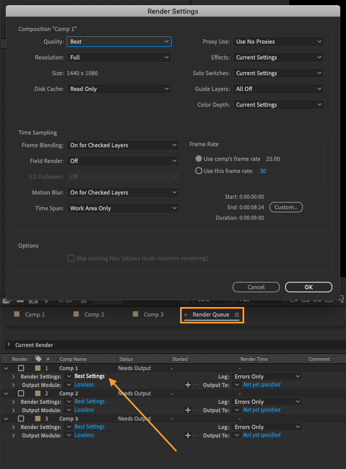Click the plus icon for Comp 3 output module
This screenshot has height=469, width=346.
pyautogui.click(x=187, y=435)
